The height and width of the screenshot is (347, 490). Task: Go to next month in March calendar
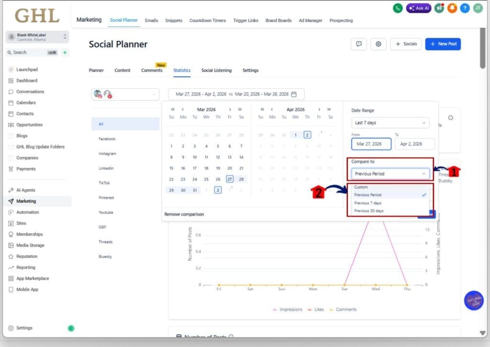[x=230, y=110]
